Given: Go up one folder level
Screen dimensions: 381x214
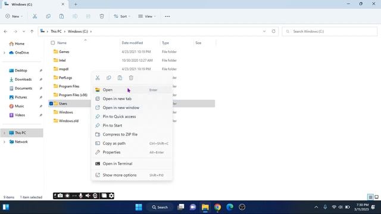Looking at the screenshot, I should (32, 32).
